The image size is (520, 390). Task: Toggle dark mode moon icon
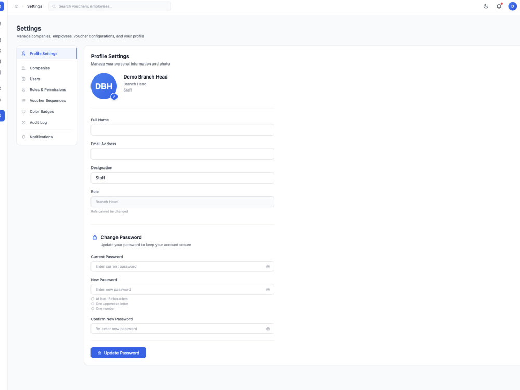coord(486,6)
